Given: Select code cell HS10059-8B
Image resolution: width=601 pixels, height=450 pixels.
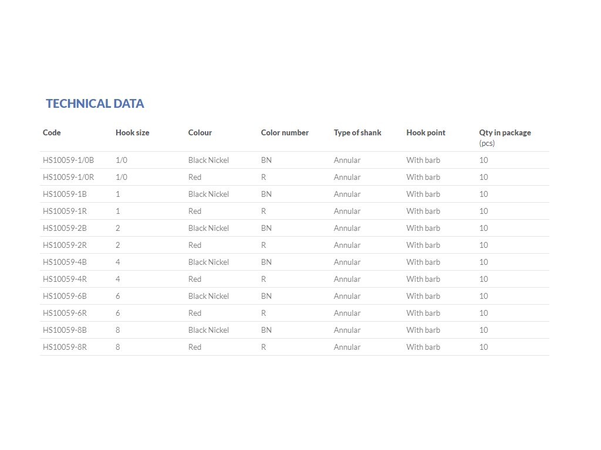Looking at the screenshot, I should click(65, 330).
